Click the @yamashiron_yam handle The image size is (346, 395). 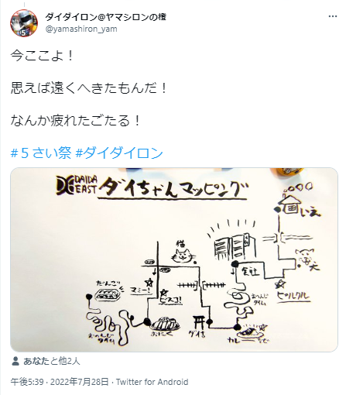(x=81, y=29)
